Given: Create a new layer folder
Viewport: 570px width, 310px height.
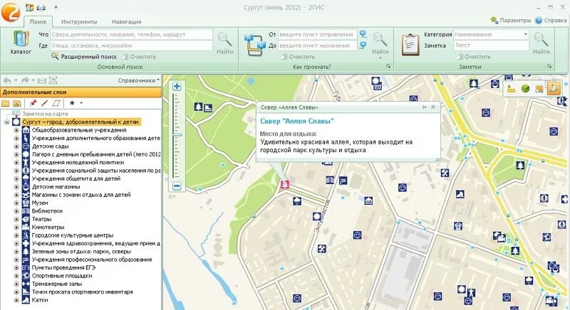Looking at the screenshot, I should click(x=6, y=103).
